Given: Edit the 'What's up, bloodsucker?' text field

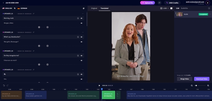Looking at the screenshot, I should point(43,37).
